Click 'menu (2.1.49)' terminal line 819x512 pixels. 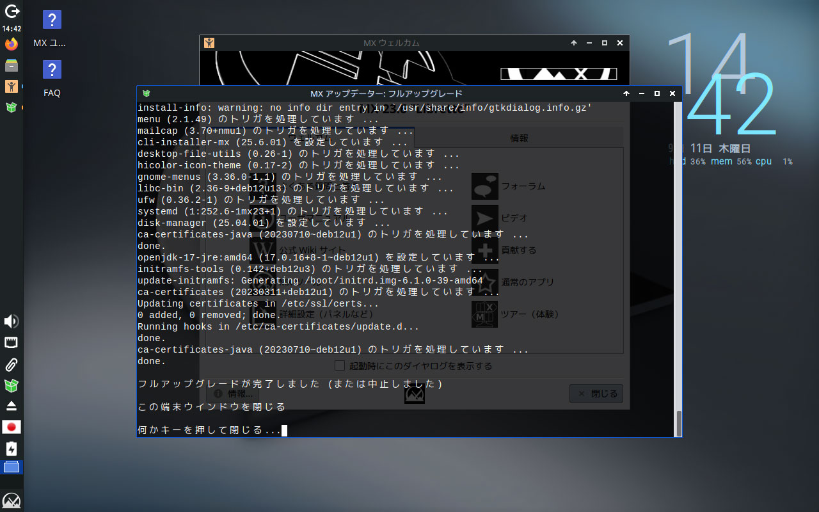(x=258, y=119)
